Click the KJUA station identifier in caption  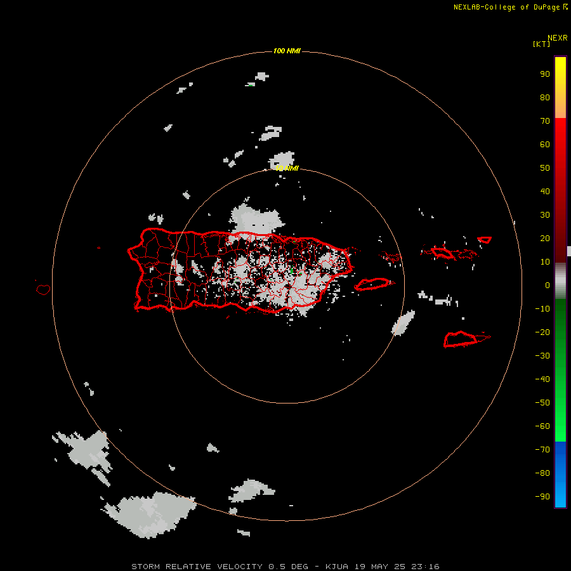[337, 567]
